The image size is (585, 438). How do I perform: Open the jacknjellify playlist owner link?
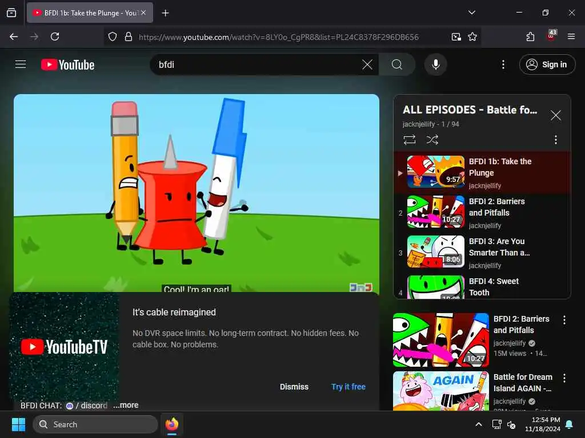[419, 124]
